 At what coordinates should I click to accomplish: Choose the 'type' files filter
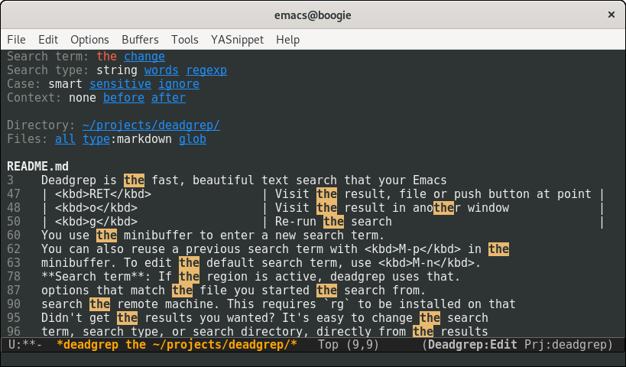96,139
